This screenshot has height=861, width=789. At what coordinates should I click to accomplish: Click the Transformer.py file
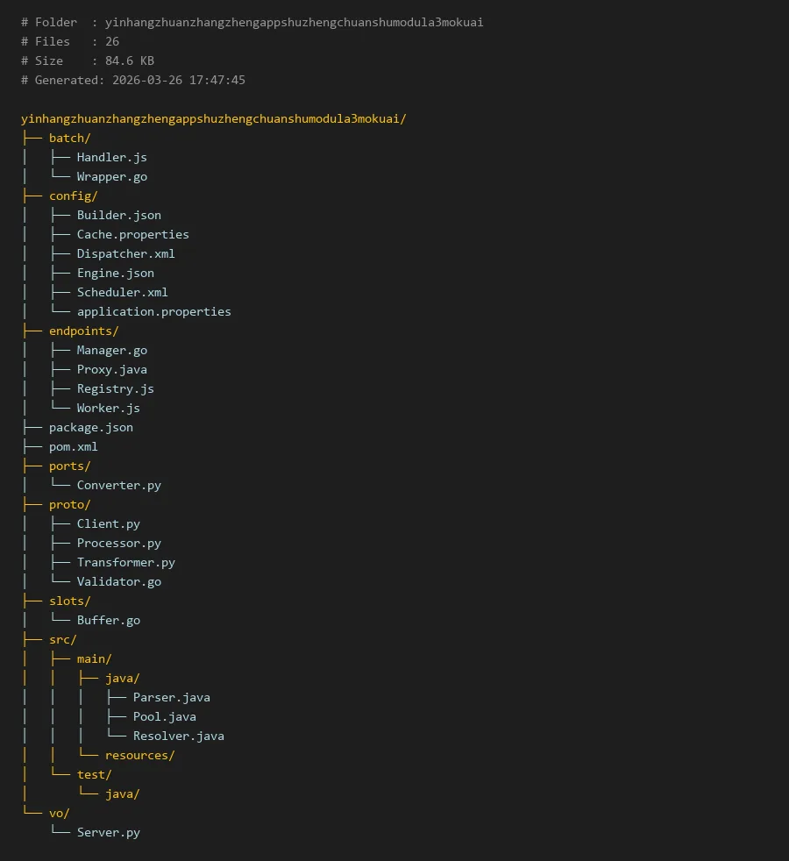coord(125,562)
